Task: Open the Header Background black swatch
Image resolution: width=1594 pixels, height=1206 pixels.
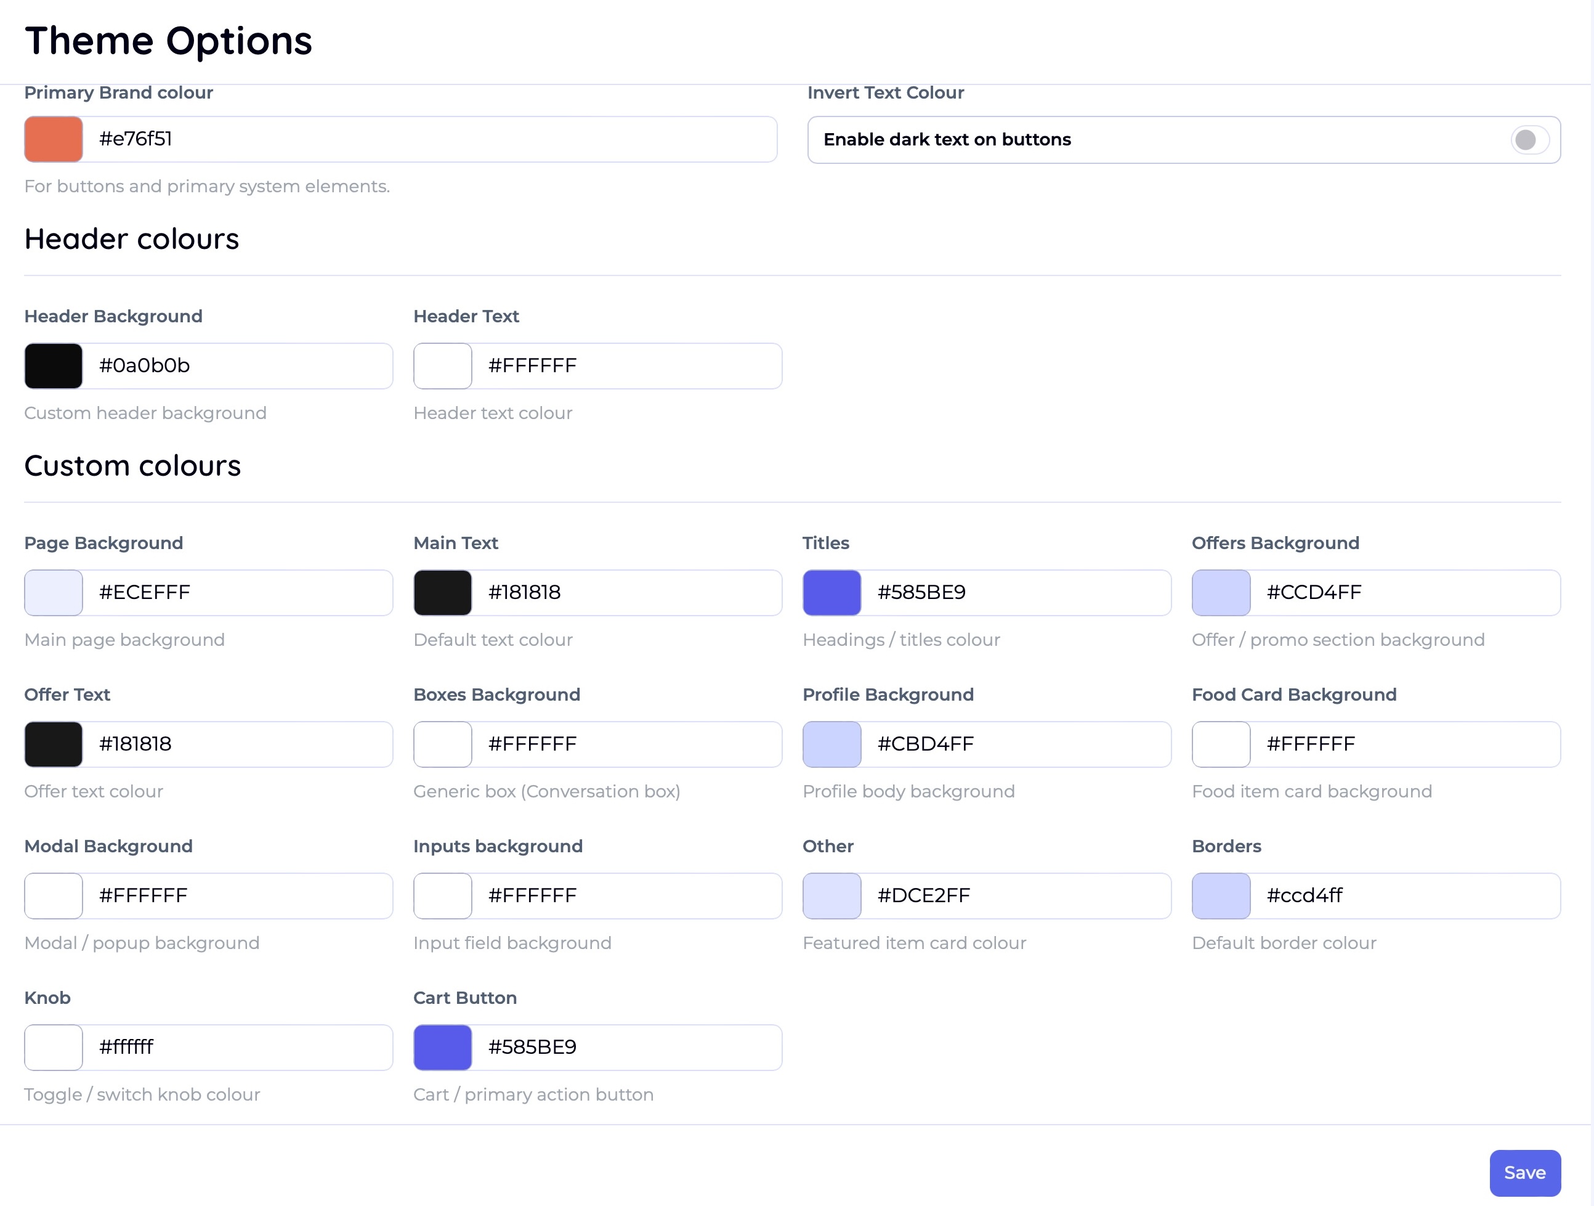Action: pos(54,366)
